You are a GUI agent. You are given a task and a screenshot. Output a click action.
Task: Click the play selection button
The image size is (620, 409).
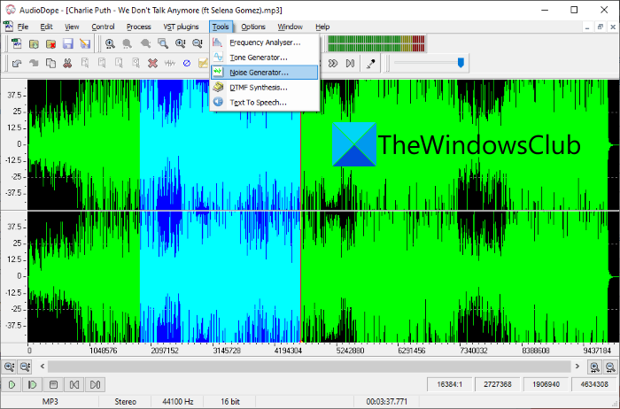click(x=33, y=384)
